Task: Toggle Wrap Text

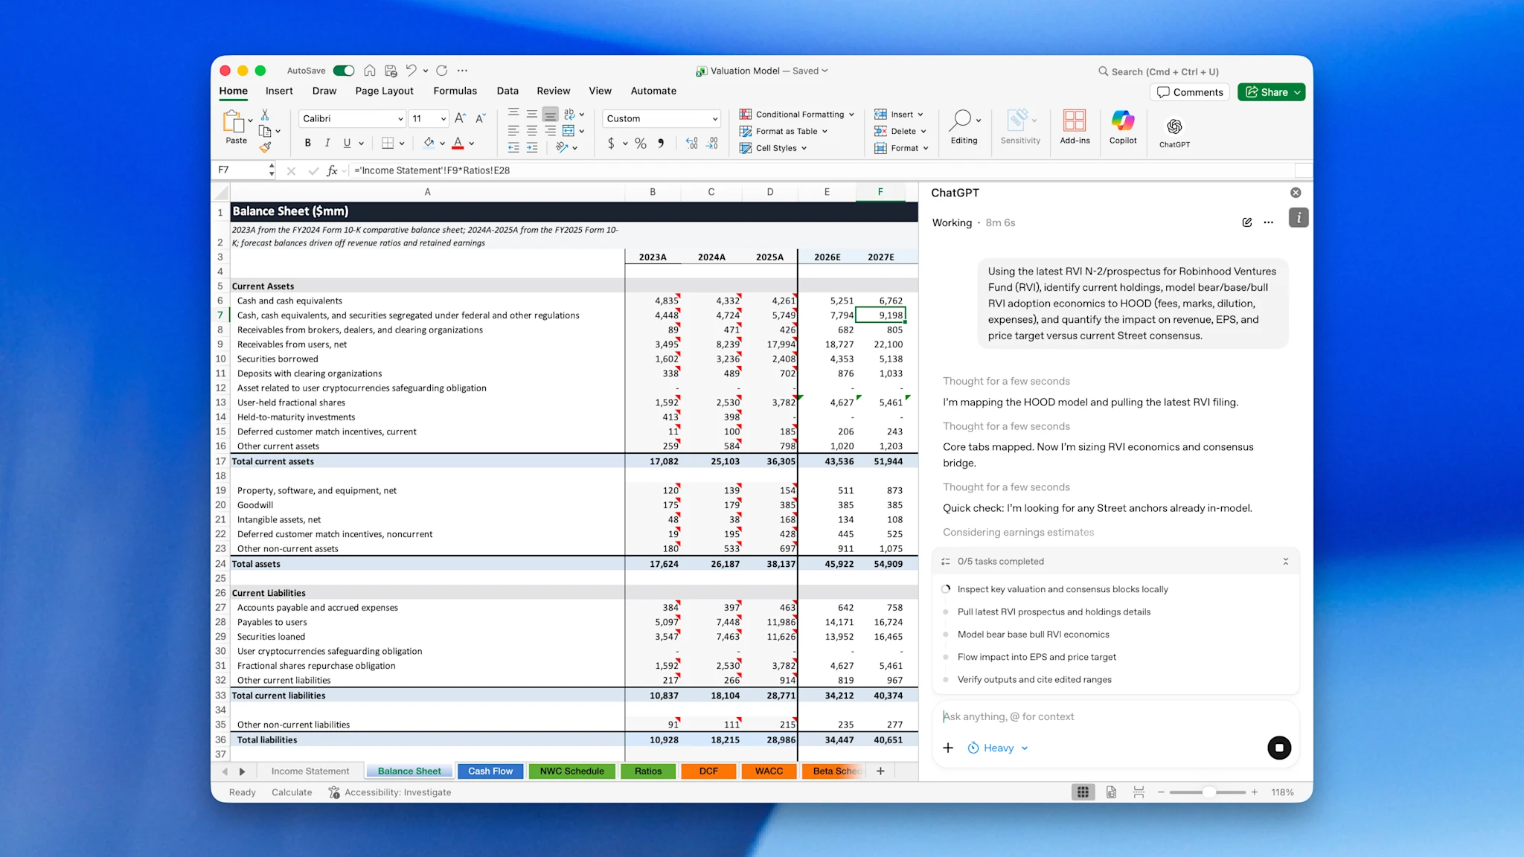Action: pos(569,114)
